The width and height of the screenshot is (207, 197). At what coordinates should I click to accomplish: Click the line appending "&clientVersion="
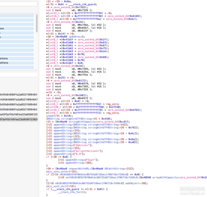coord(75,151)
